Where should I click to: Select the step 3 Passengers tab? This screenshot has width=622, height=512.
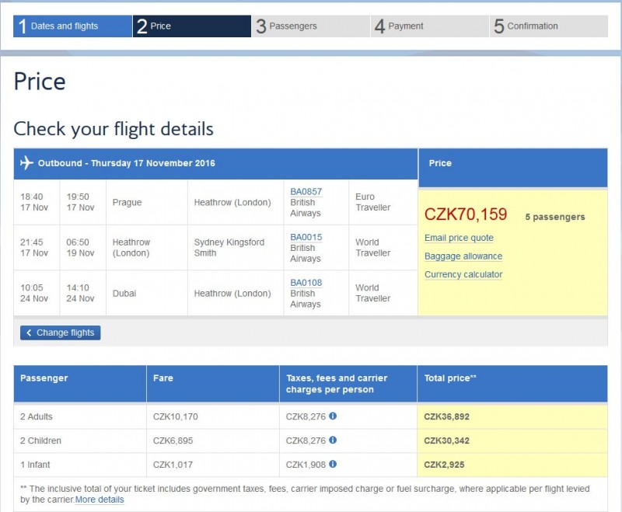[x=311, y=26]
